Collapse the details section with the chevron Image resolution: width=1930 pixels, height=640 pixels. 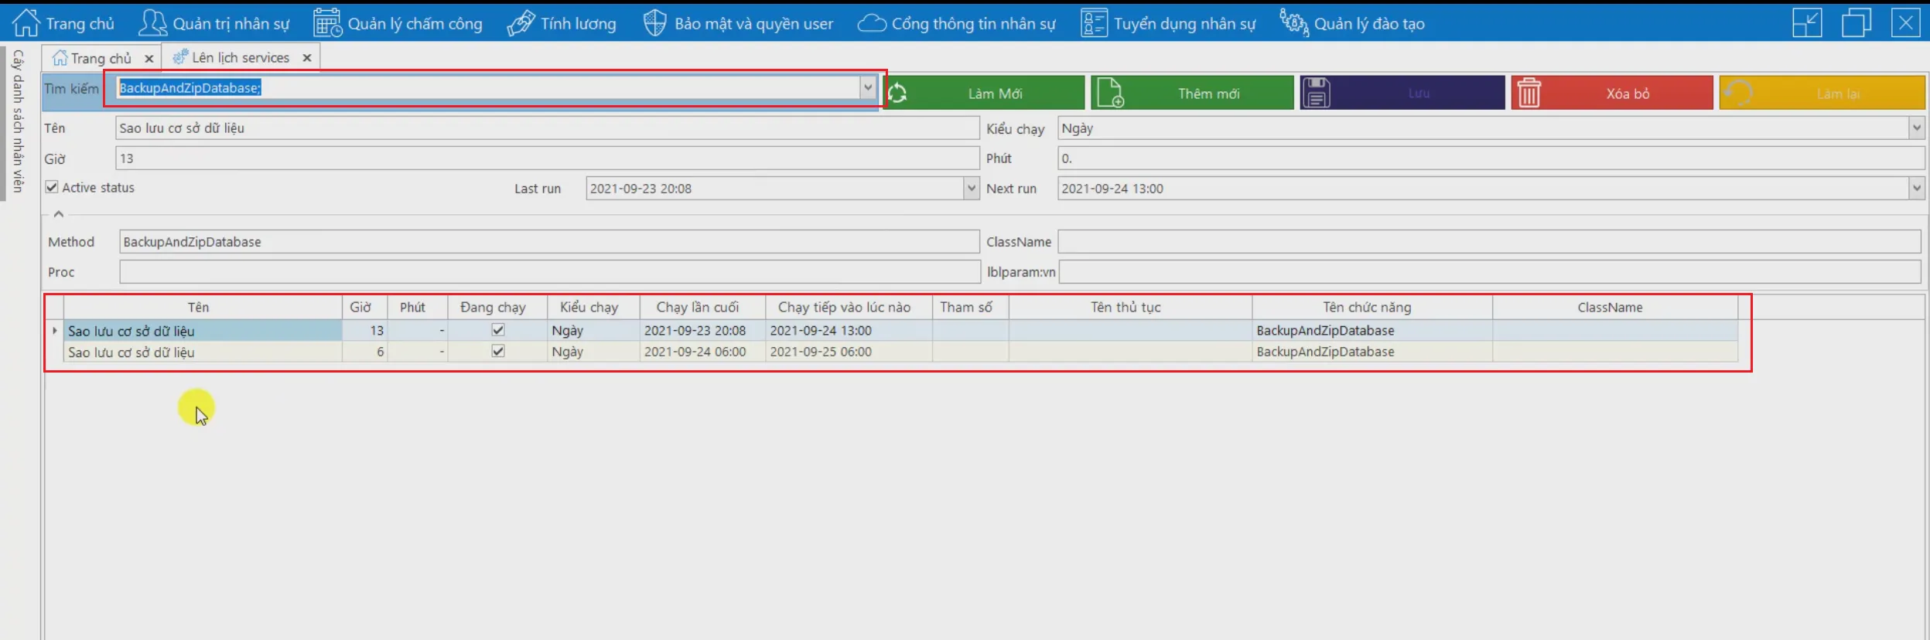tap(59, 214)
